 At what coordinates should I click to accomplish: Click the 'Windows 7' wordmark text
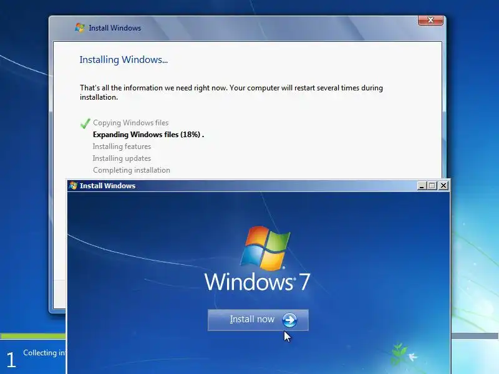pos(257,282)
